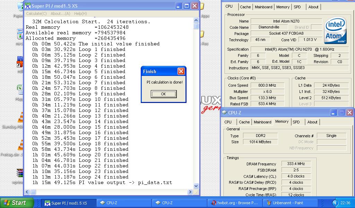Select the CPU tab in upper CPU-Z window
This screenshot has width=355, height=208.
coord(229,7)
